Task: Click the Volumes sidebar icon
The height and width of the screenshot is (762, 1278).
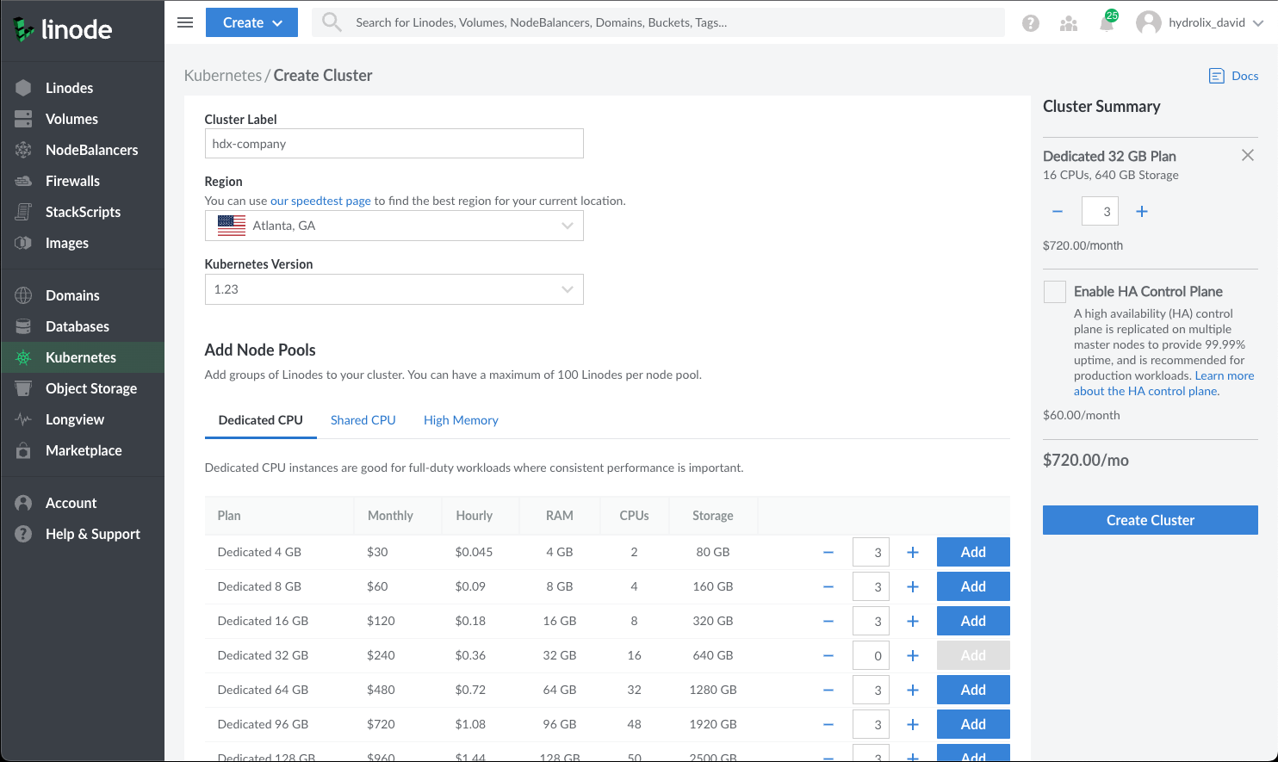Action: coord(23,119)
